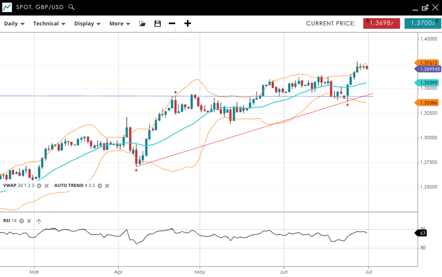Zoom out using the minus icon
The image size is (442, 277).
point(172,23)
